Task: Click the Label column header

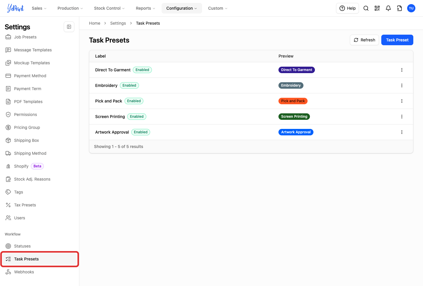Action: (x=100, y=56)
